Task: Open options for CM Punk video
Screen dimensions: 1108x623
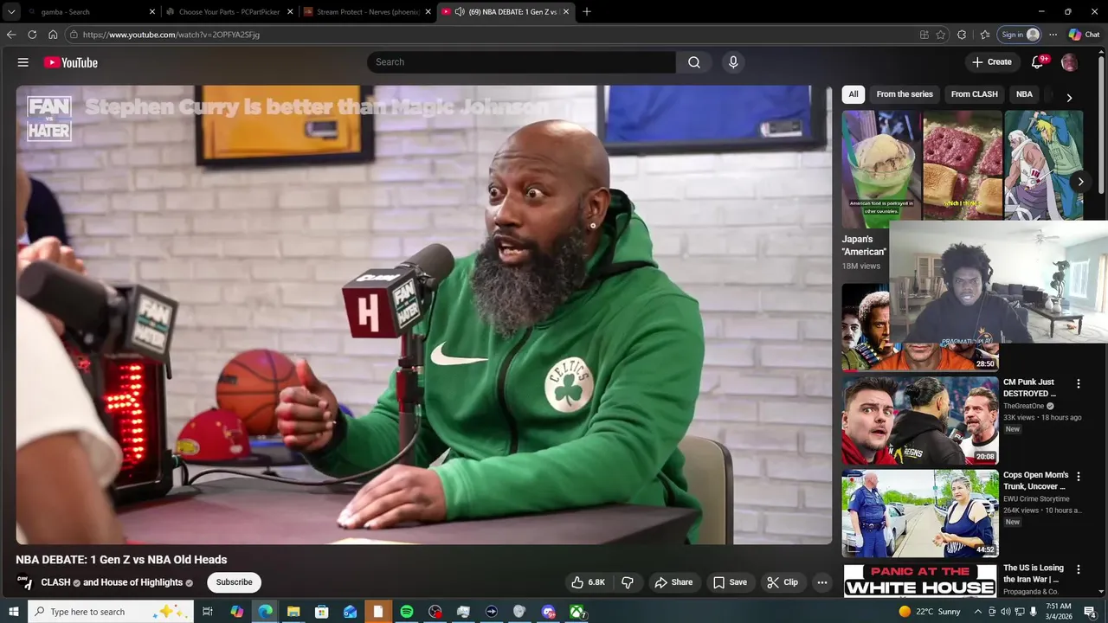Action: tap(1079, 383)
